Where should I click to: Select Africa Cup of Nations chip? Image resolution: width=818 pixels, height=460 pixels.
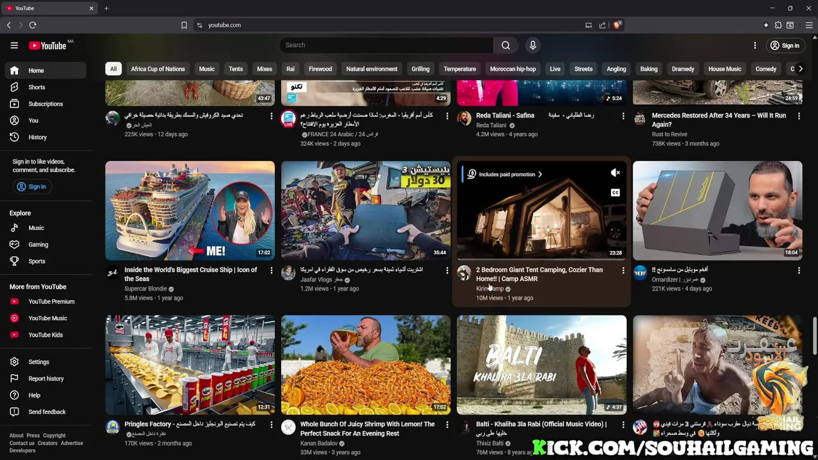click(158, 69)
